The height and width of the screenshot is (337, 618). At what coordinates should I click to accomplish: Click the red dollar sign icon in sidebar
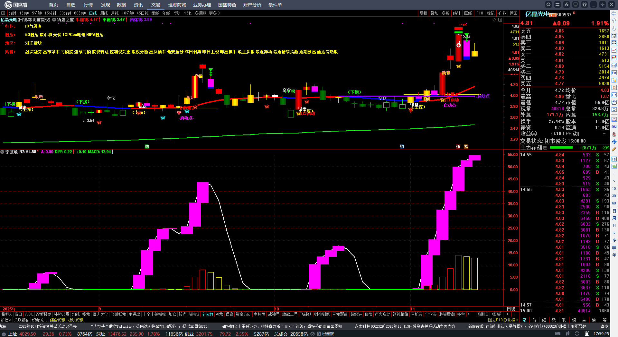coord(614,134)
